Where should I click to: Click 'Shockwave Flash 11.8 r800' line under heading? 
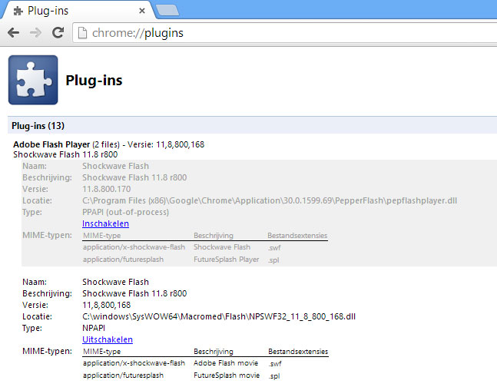(65, 154)
